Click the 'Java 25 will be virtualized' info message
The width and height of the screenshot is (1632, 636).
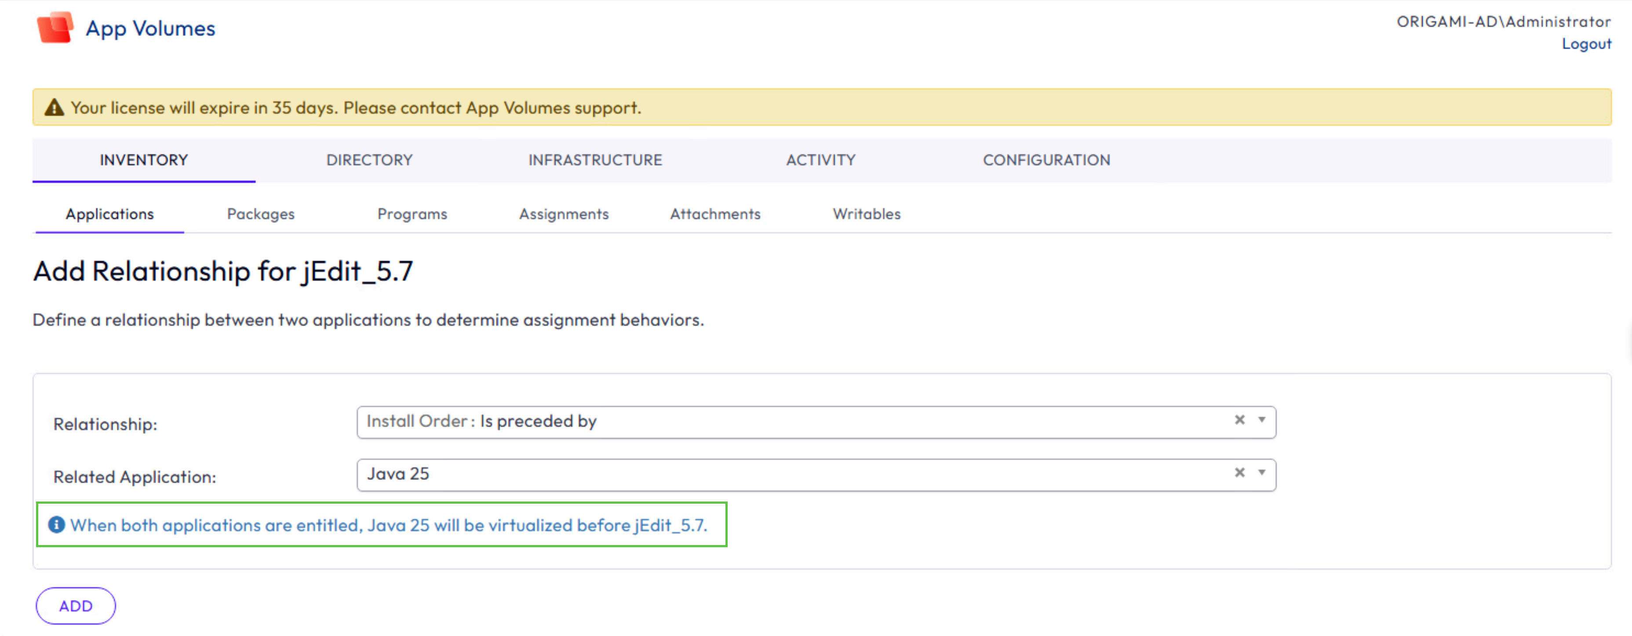tap(389, 525)
